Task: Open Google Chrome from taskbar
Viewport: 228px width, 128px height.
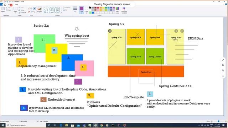Action: click(x=101, y=125)
